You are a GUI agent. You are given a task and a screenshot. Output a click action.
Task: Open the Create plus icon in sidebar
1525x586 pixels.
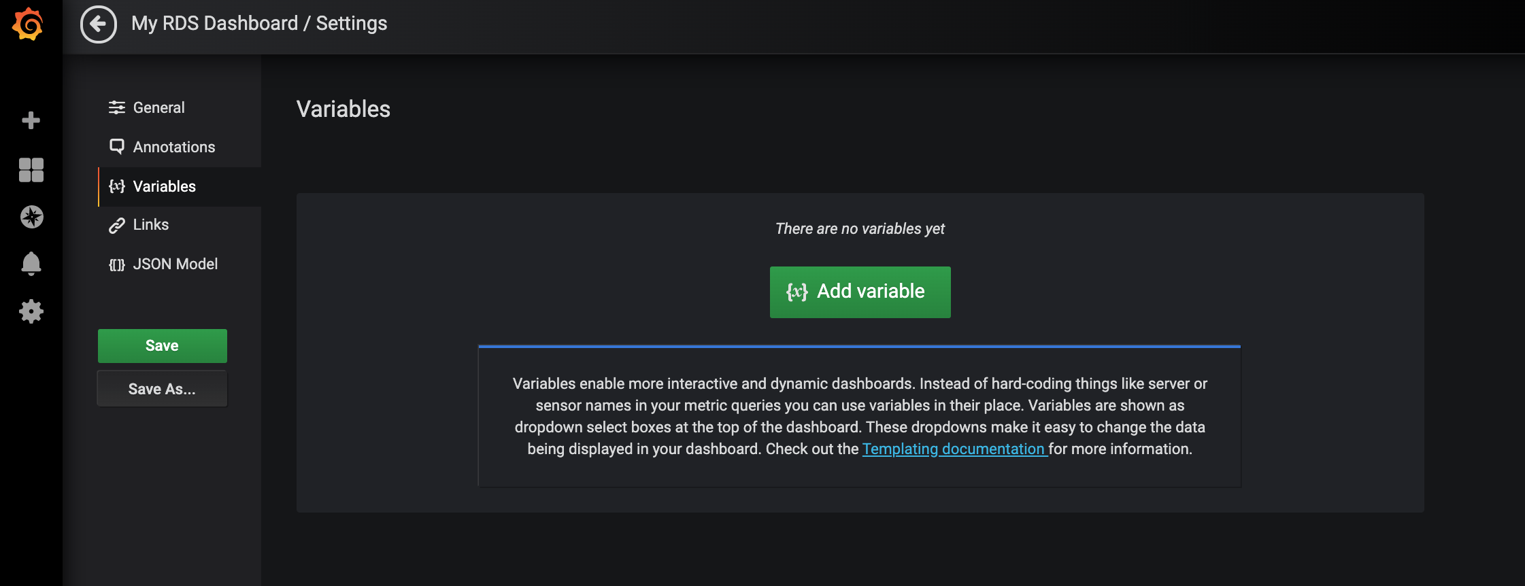(x=31, y=120)
